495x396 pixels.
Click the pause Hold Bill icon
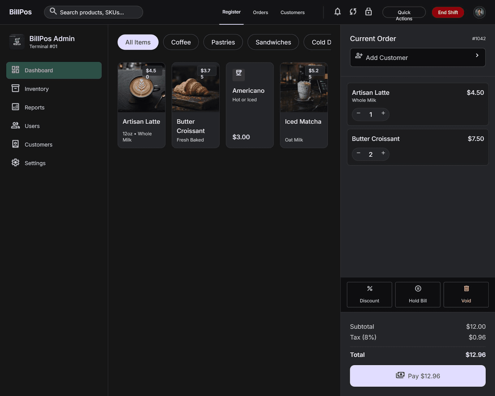coord(418,288)
